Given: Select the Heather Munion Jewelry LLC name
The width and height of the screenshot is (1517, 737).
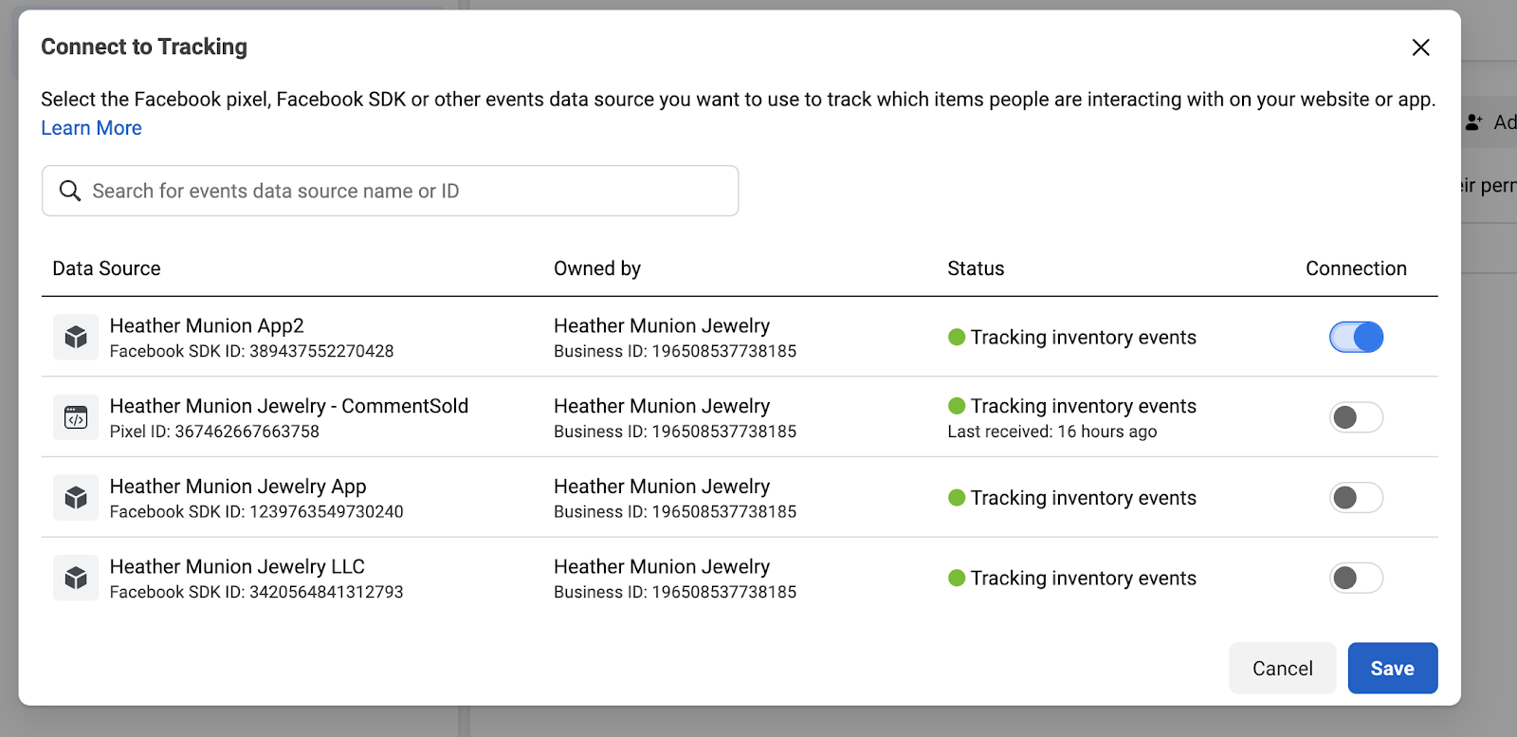Looking at the screenshot, I should coord(237,566).
